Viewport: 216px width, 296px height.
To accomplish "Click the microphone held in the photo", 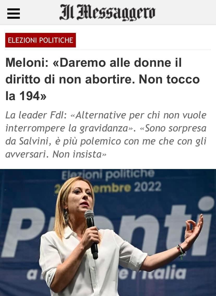I will click(x=92, y=234).
